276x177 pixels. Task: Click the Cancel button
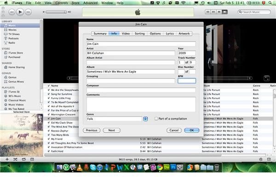click(x=174, y=130)
